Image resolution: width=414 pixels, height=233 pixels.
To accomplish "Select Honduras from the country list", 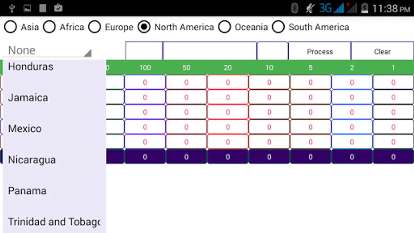I will (x=30, y=67).
